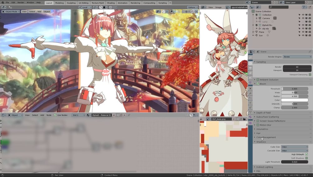
Task: Click the modifier data icon next to elp:elp
Action: coord(274,29)
